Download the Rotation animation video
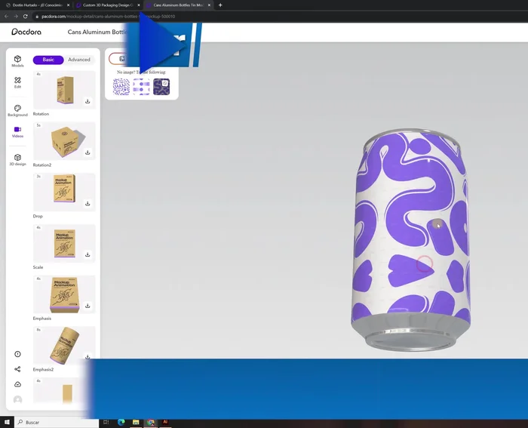The width and height of the screenshot is (528, 428). coord(87,101)
